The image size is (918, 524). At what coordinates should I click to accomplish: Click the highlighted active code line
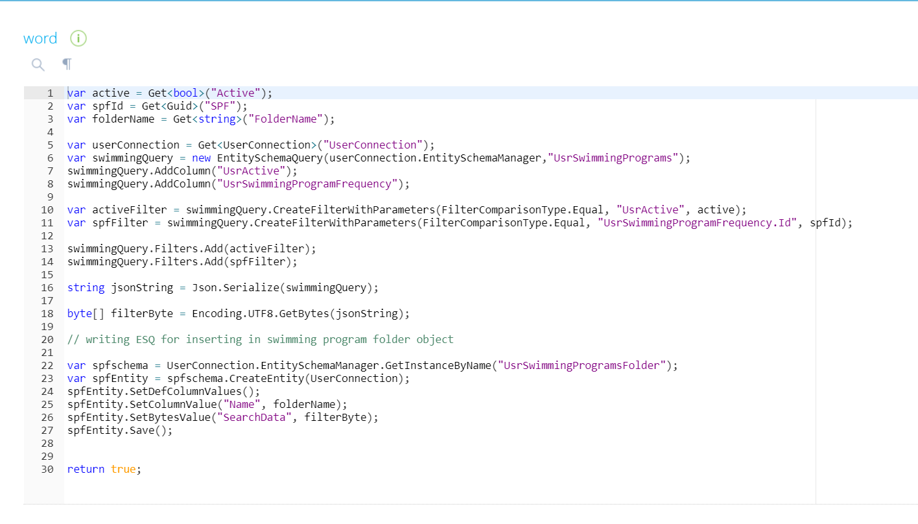coord(169,93)
